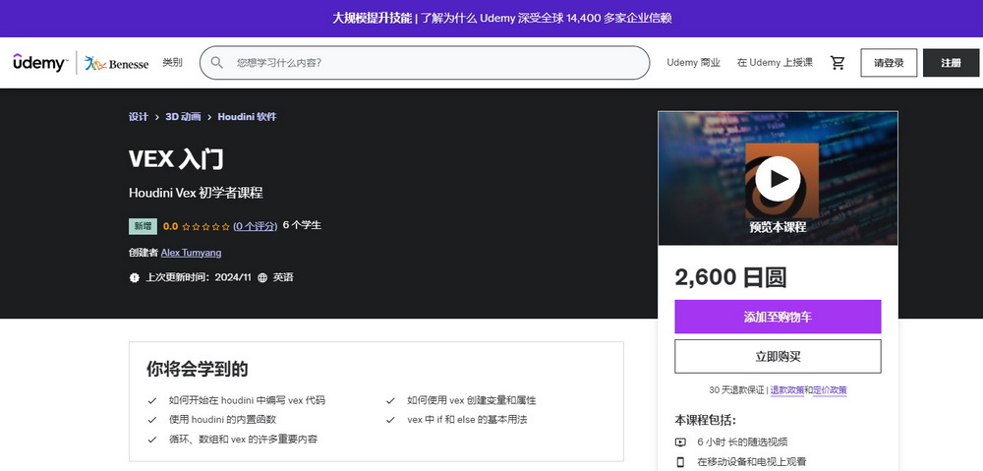Click the 请登录 login button
983x471 pixels.
pyautogui.click(x=889, y=63)
